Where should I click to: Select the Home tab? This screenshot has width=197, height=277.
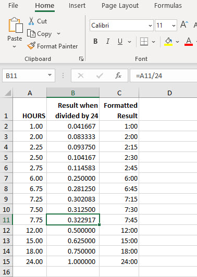(45, 6)
